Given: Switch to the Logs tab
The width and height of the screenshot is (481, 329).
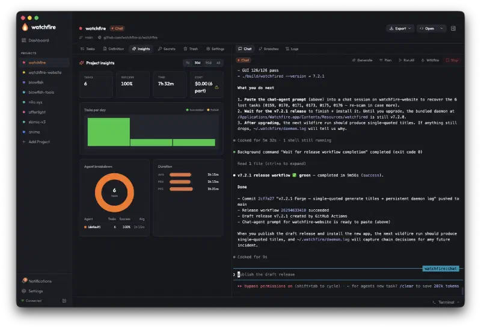Looking at the screenshot, I should [292, 49].
